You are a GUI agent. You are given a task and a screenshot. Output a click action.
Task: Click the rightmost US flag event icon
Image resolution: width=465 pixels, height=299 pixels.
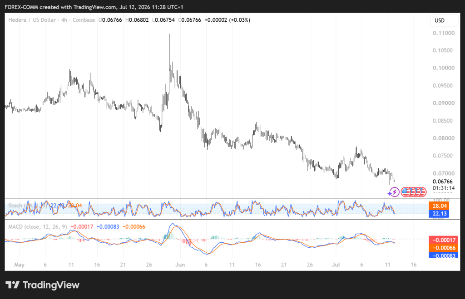422,192
